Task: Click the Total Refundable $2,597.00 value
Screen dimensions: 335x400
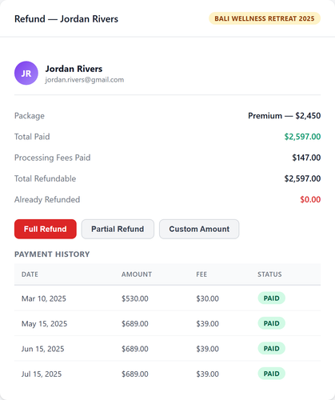Action: pos(302,178)
